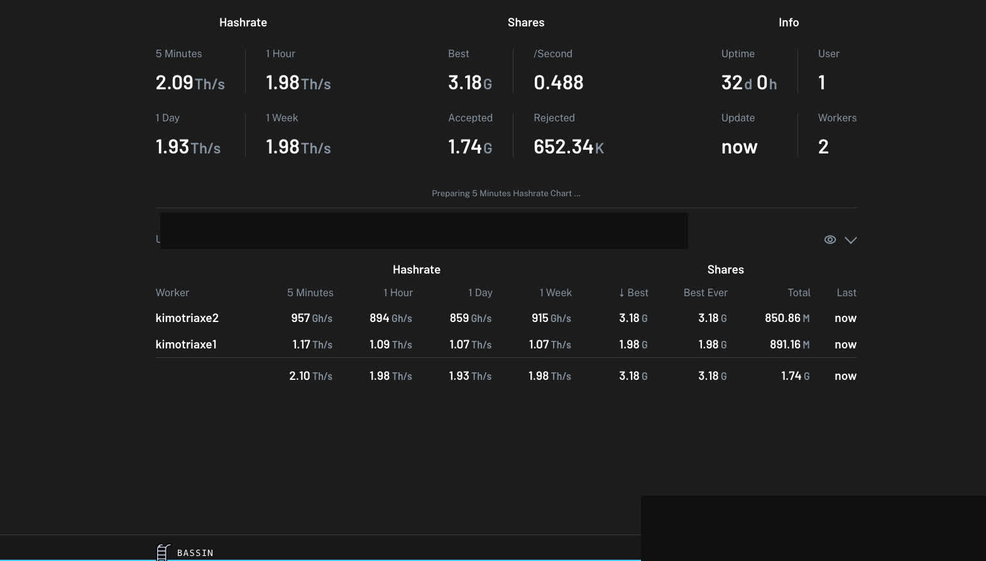The width and height of the screenshot is (986, 561).
Task: Click kimotriaxe2 total shares 850.86 M
Action: pyautogui.click(x=787, y=318)
